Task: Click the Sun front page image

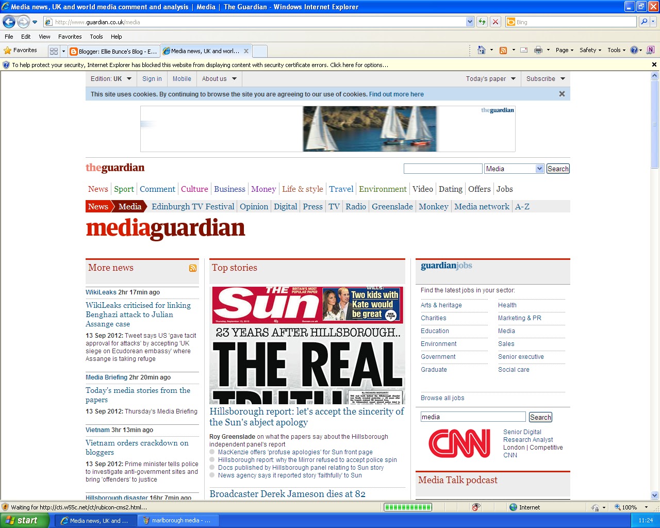Action: tap(307, 345)
